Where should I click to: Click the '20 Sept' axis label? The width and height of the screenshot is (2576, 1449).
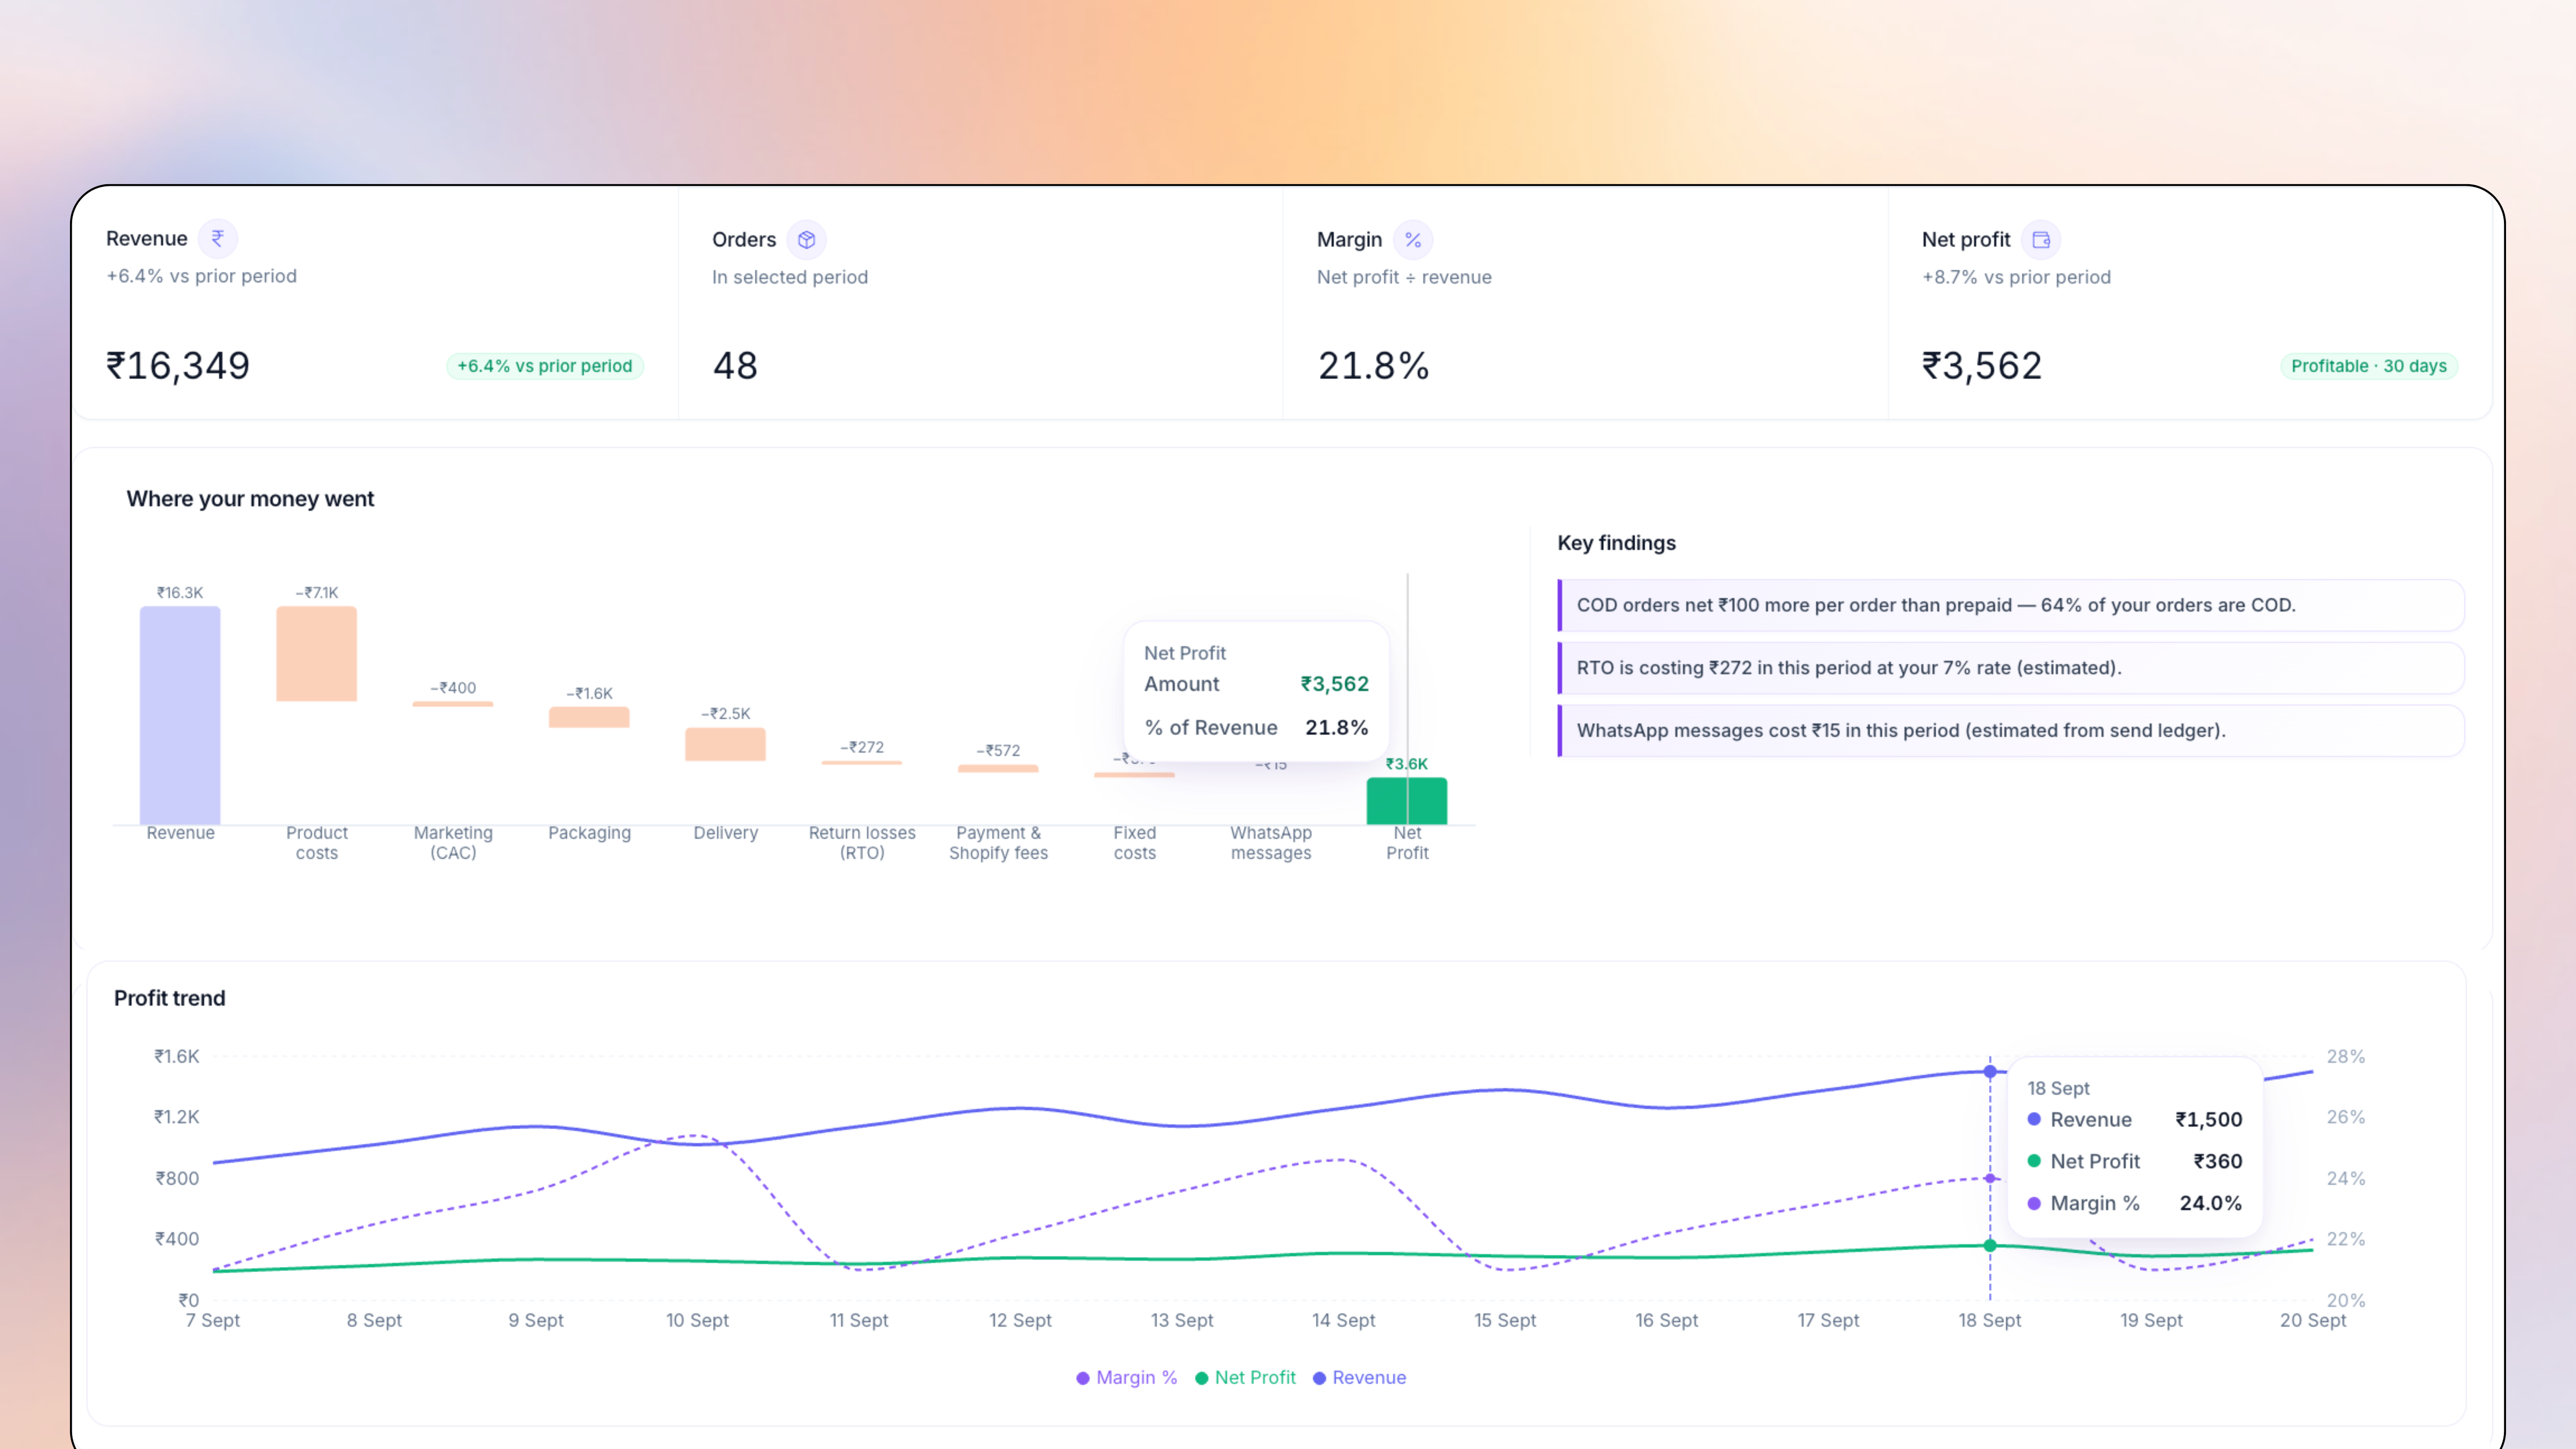(x=2312, y=1320)
